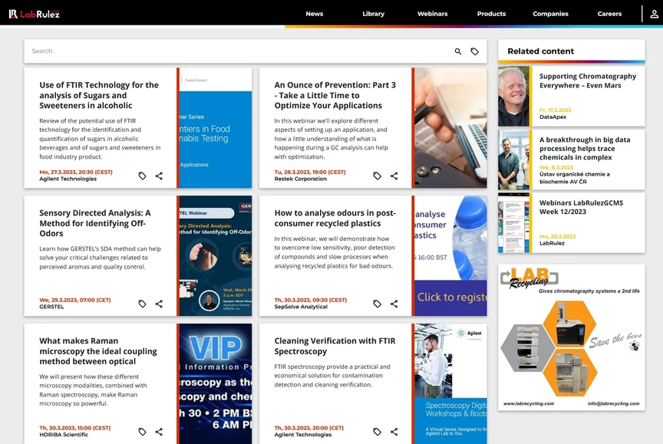Click date 'Th, 30.3.2023, 20:00 (CET)'
This screenshot has width=663, height=444.
(x=309, y=428)
